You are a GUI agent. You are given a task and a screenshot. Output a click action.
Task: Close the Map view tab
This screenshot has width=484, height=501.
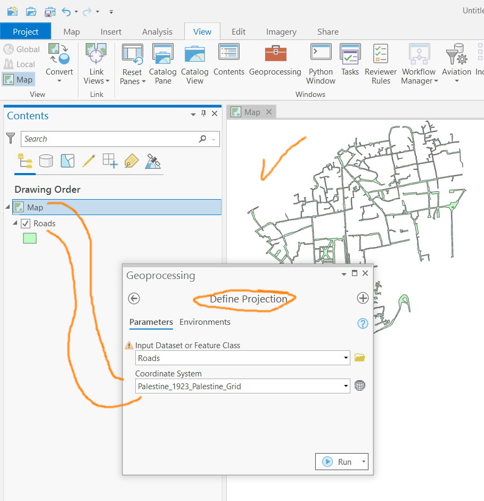(269, 112)
